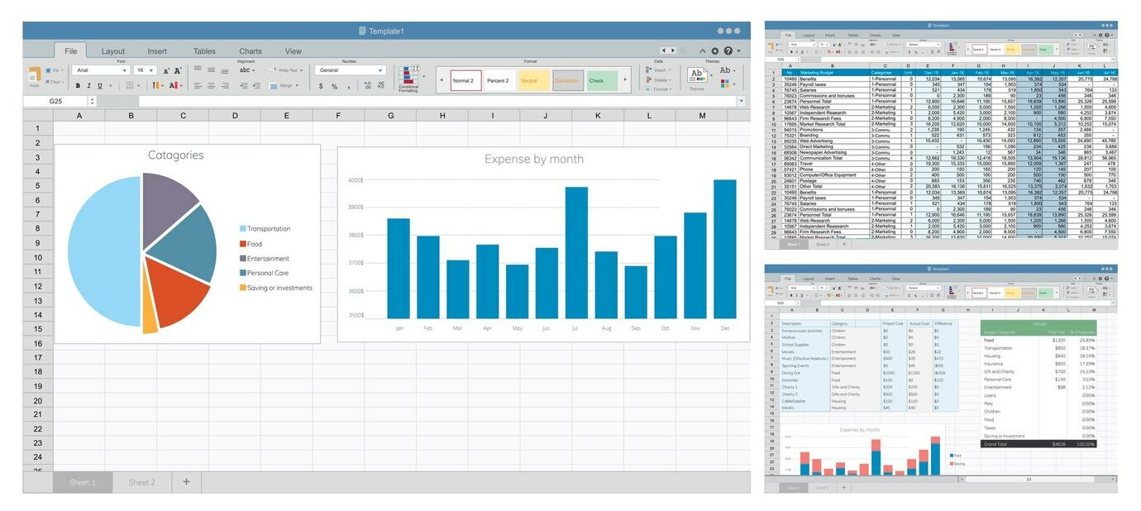
Task: Select the File ribbon tab
Action: (70, 51)
